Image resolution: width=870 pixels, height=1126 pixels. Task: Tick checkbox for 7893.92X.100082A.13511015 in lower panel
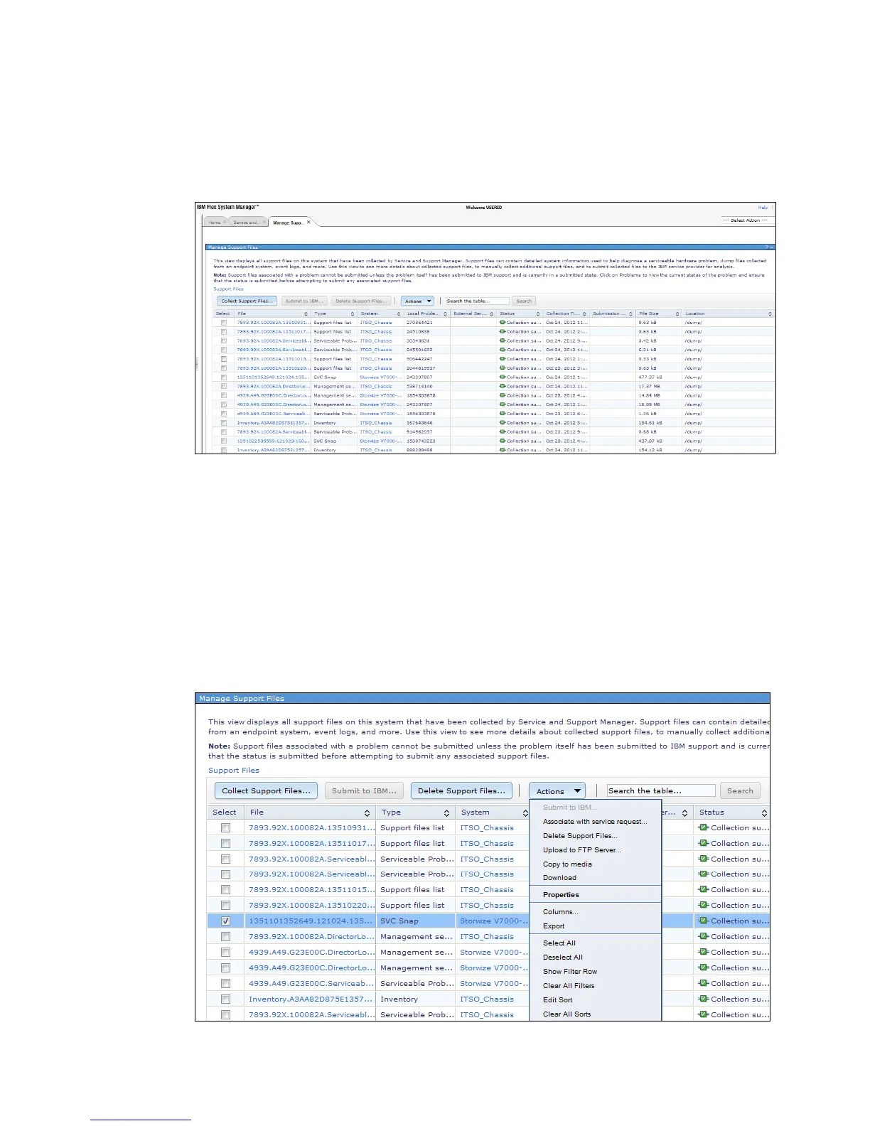pos(225,890)
